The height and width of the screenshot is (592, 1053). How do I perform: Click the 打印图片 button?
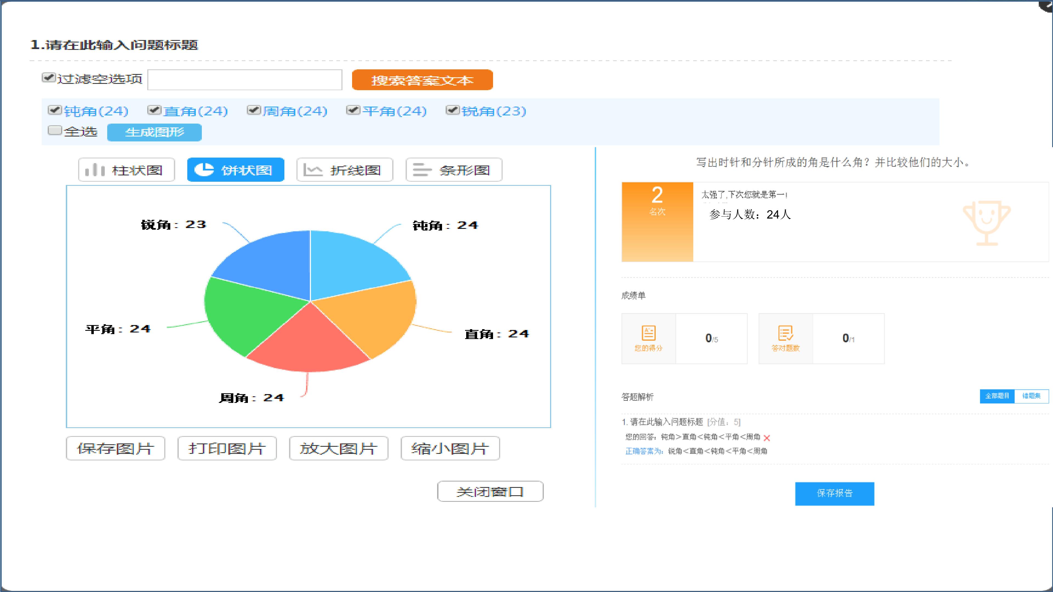(x=227, y=448)
